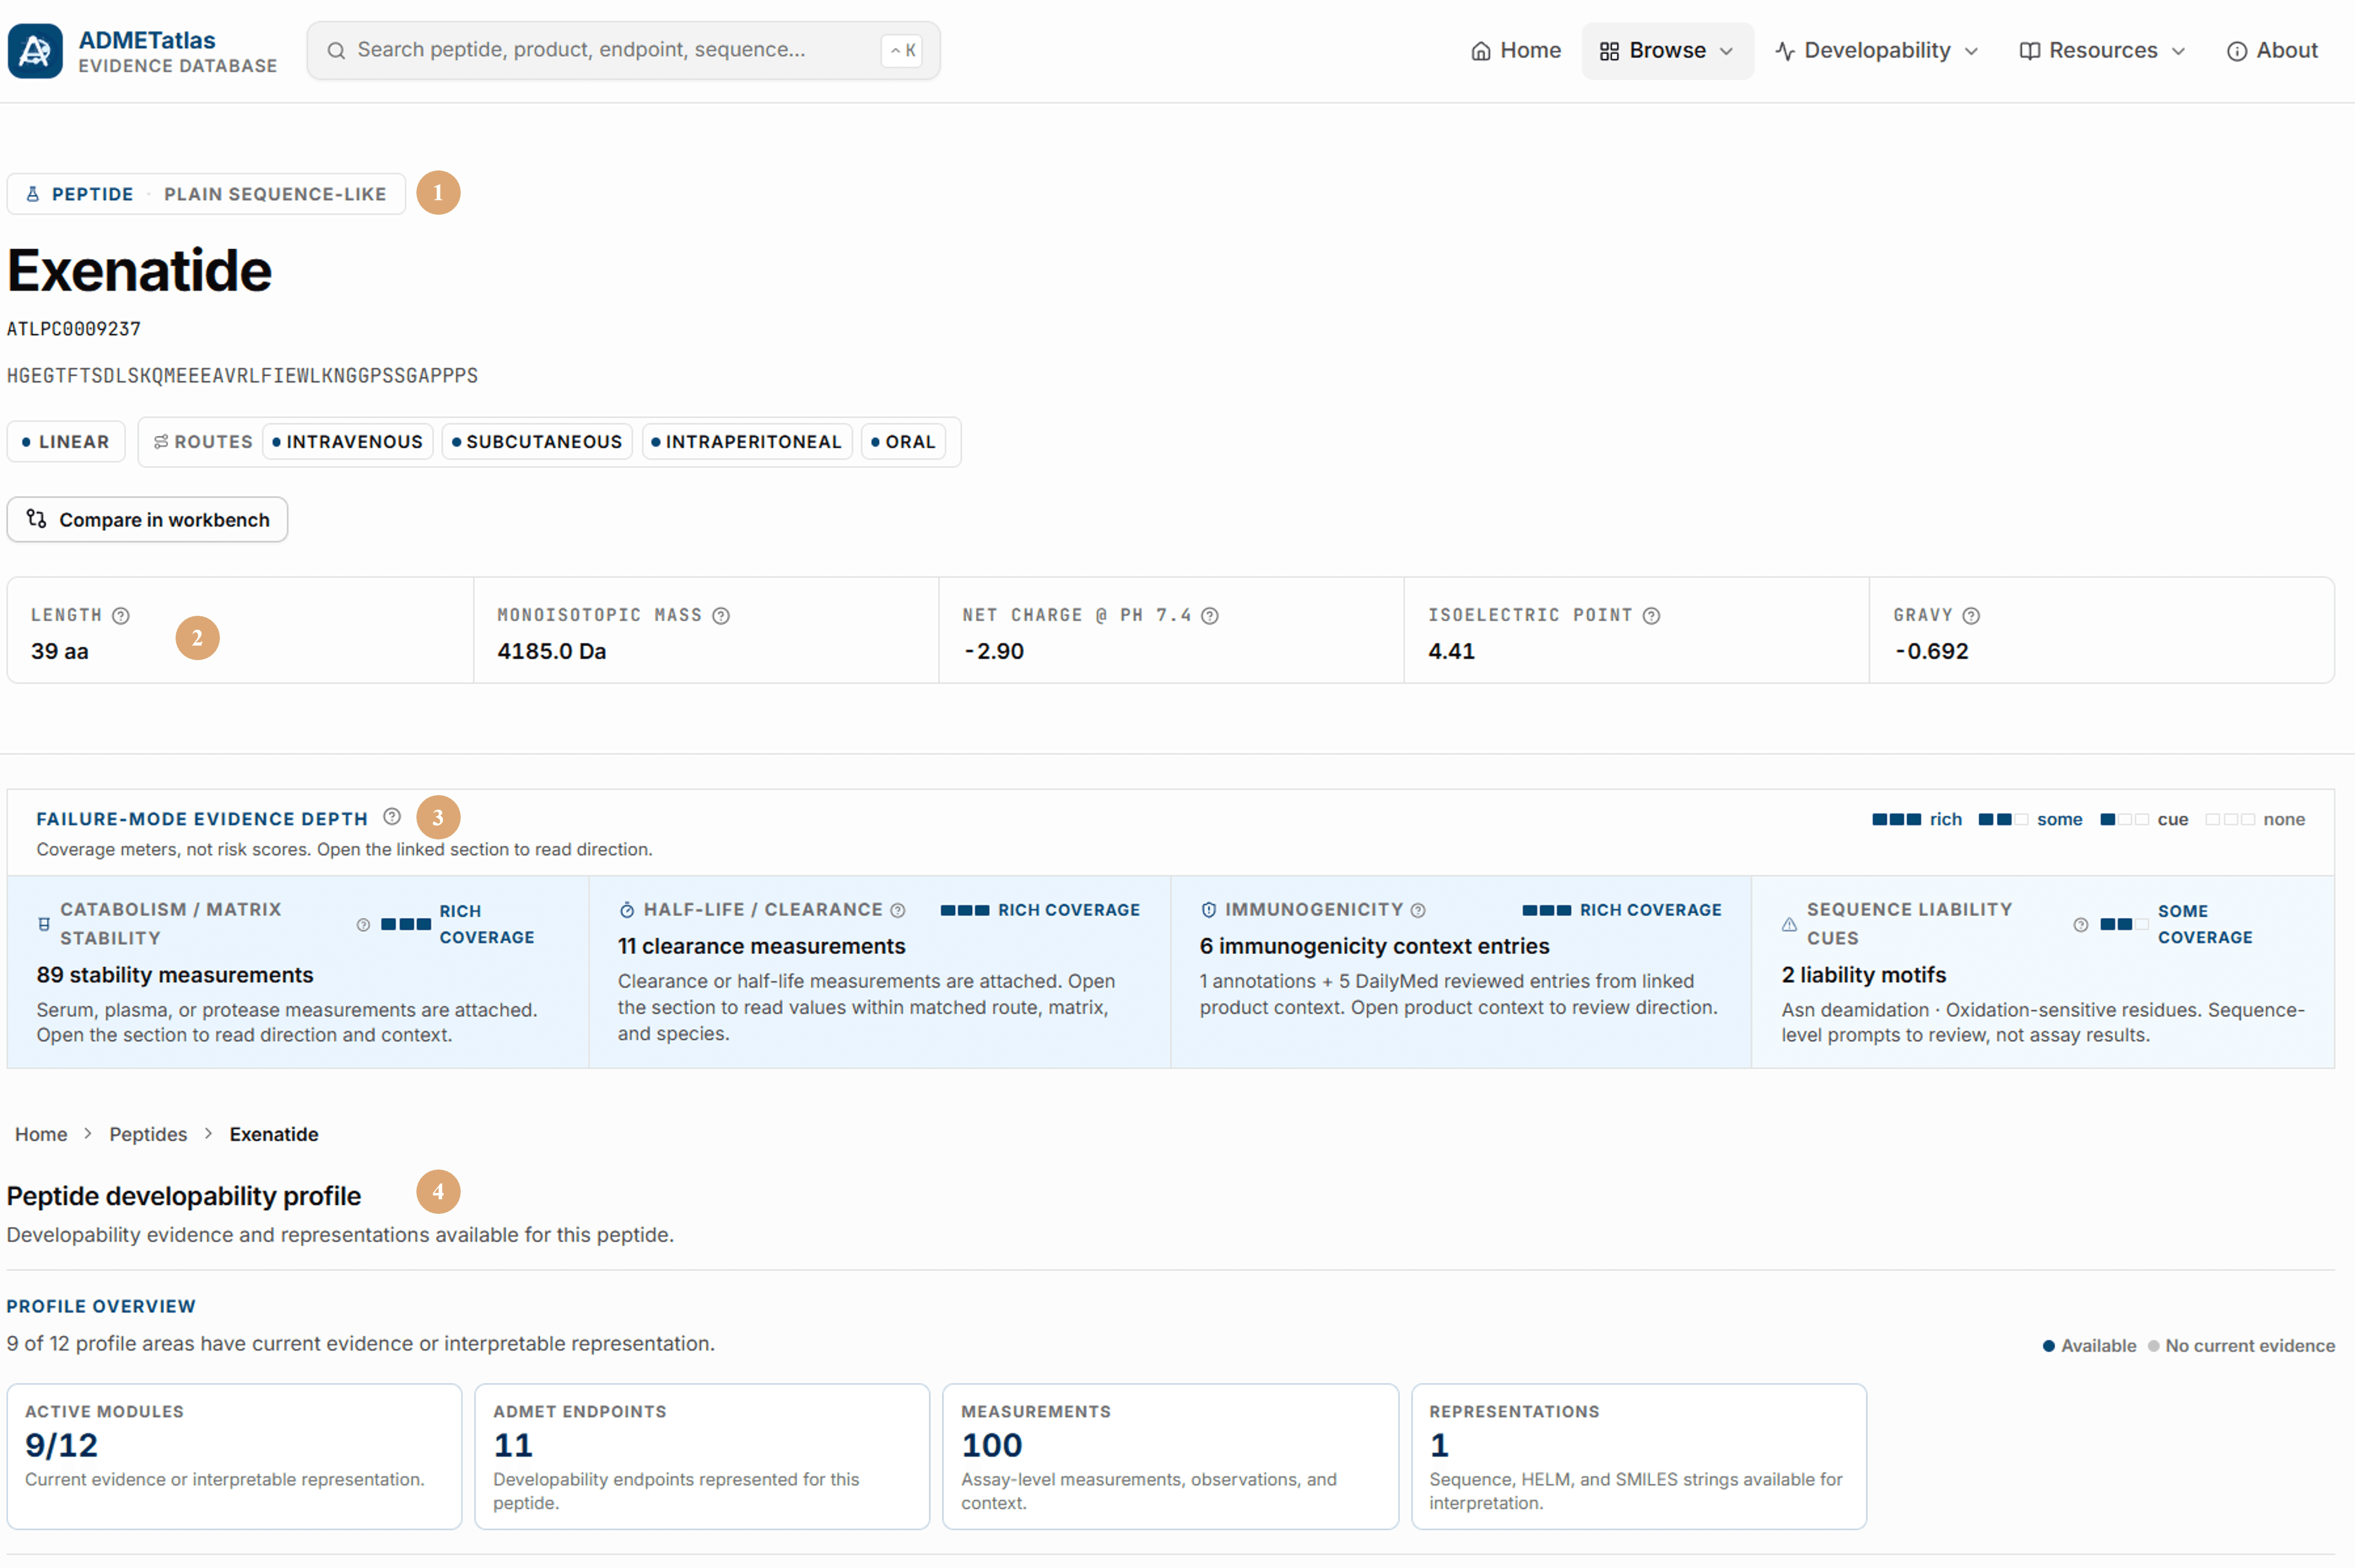Screen dimensions: 2355x1568
Task: Open Sequence Liability Cues help icon
Action: pyautogui.click(x=2081, y=925)
